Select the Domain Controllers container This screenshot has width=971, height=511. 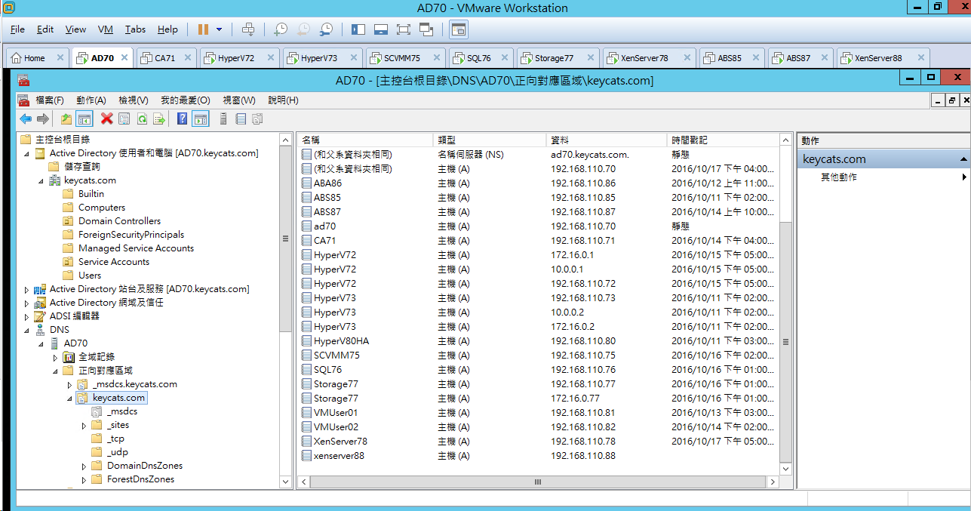[x=119, y=221]
